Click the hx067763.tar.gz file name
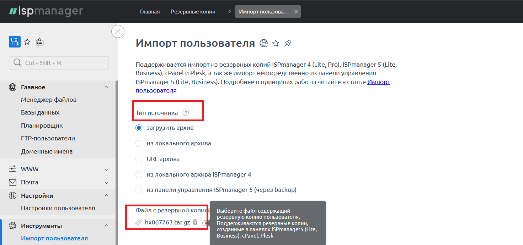Viewport: 523px width, 245px height. pos(167,222)
